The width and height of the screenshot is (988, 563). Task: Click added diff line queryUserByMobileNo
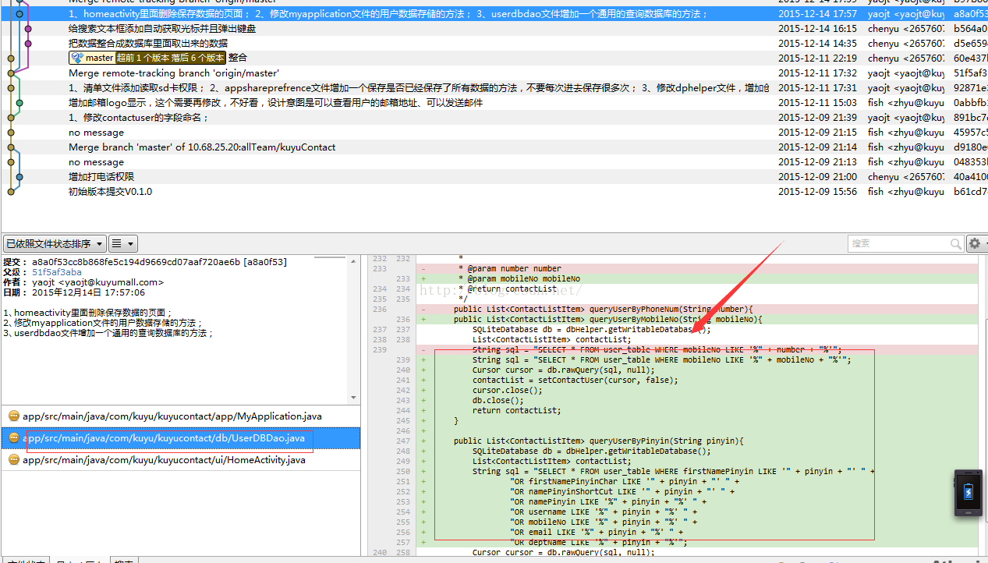(607, 319)
